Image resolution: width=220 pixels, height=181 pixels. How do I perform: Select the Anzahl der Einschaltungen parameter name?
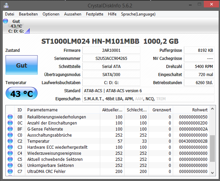click(52, 123)
